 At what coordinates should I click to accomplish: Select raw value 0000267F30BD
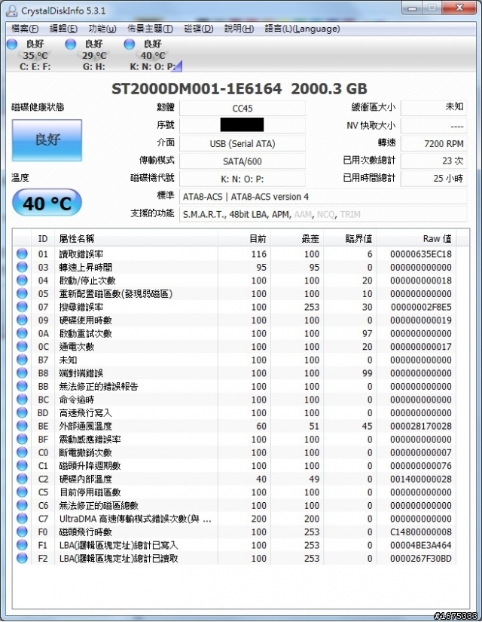(421, 558)
